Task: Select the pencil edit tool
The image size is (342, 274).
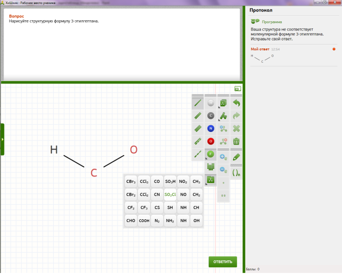Action: coord(236,157)
